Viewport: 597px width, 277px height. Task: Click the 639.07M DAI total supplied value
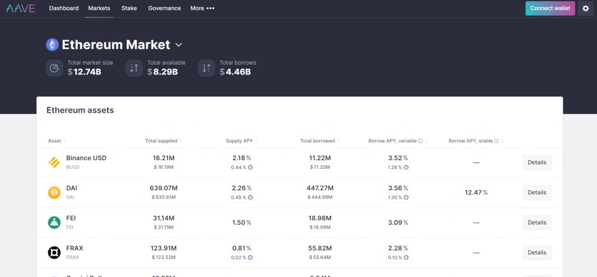[164, 188]
